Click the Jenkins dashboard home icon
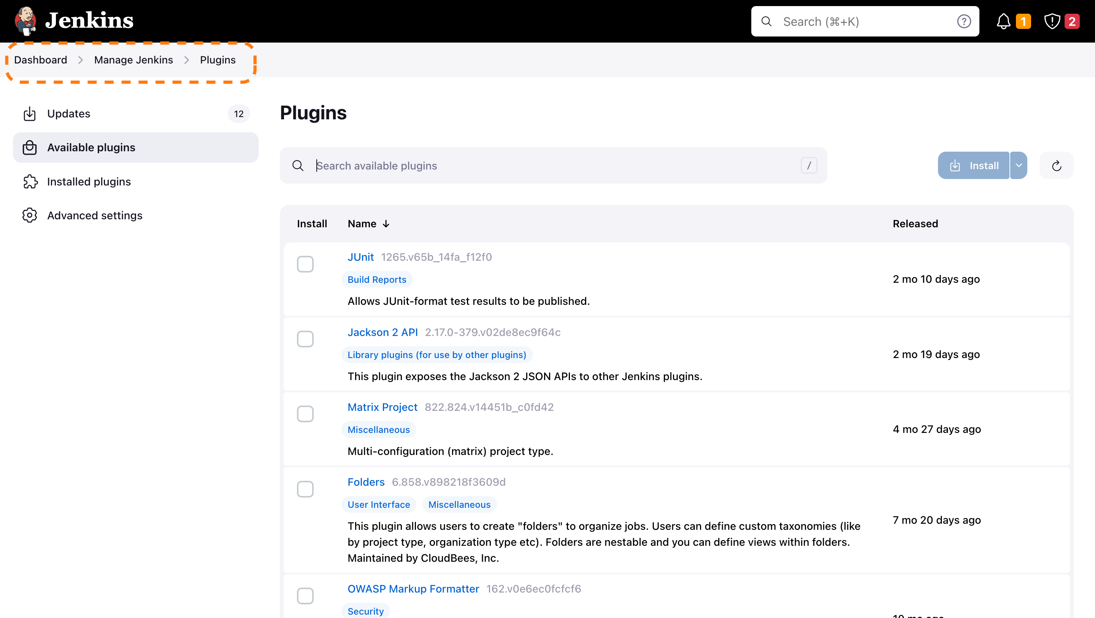This screenshot has height=618, width=1095. pos(26,20)
